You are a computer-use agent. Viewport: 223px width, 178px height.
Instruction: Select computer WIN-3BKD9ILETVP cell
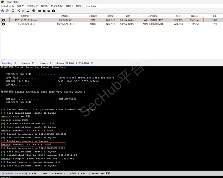click(x=153, y=20)
